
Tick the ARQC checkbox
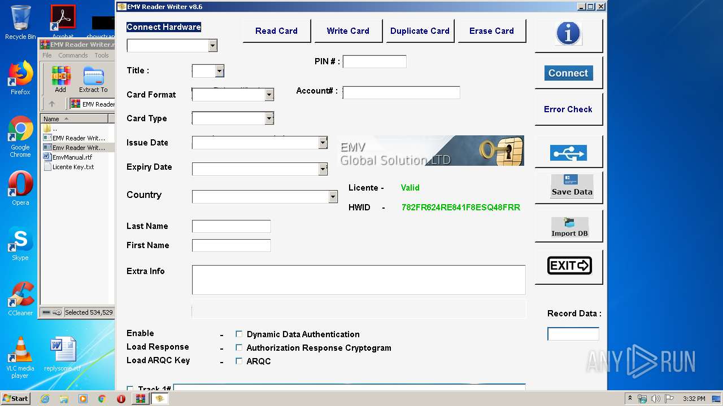(239, 361)
